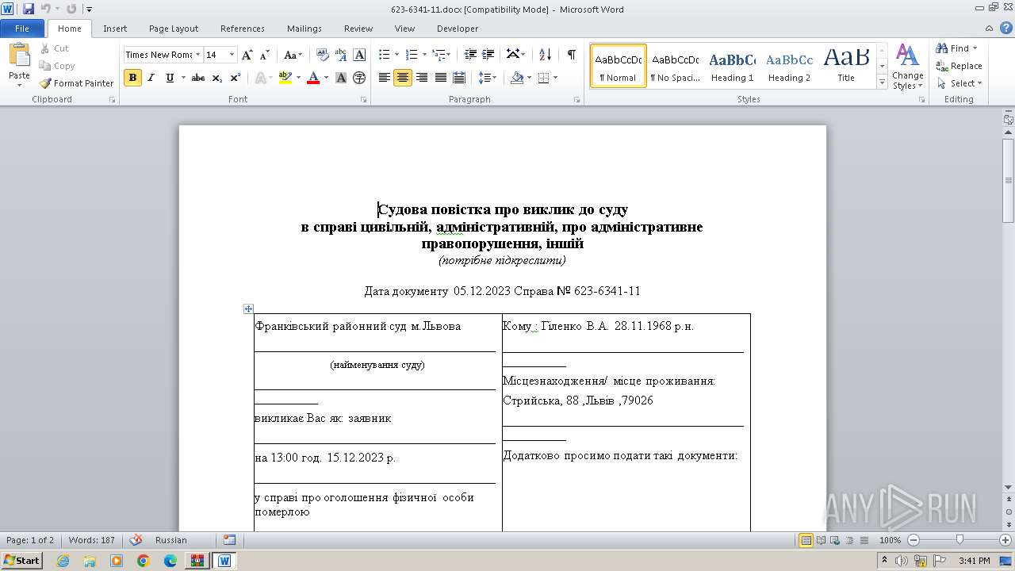Click the spelling proofing status icon

click(x=136, y=540)
